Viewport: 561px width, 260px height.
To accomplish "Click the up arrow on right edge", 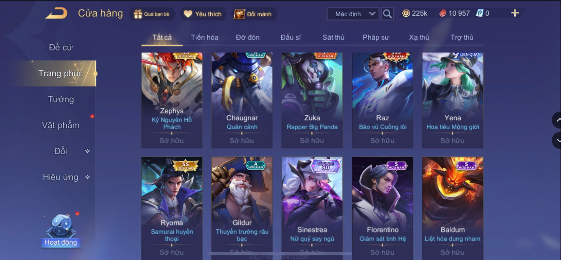I will coord(557,120).
